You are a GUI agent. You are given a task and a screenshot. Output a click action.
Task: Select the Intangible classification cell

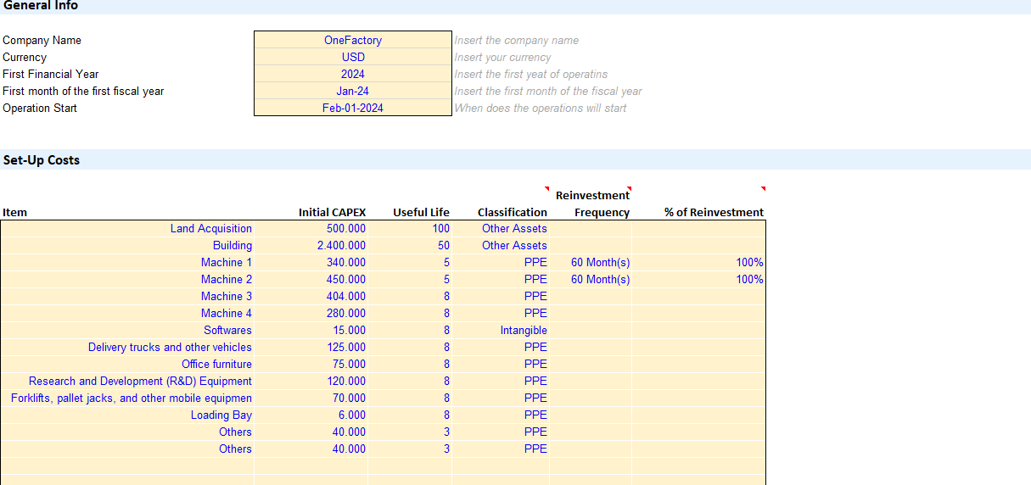501,330
